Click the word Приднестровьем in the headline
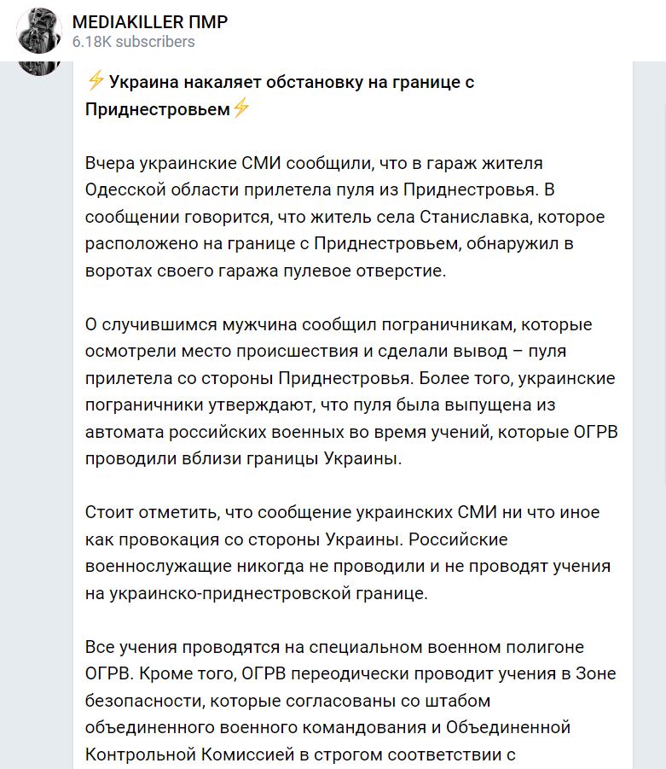Viewport: 666px width, 769px height. click(x=157, y=109)
